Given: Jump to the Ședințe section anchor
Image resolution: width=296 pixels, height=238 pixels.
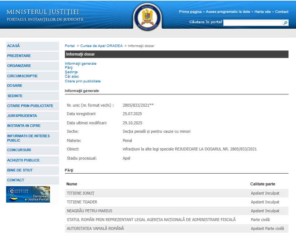Looking at the screenshot, I should pos(71,72).
